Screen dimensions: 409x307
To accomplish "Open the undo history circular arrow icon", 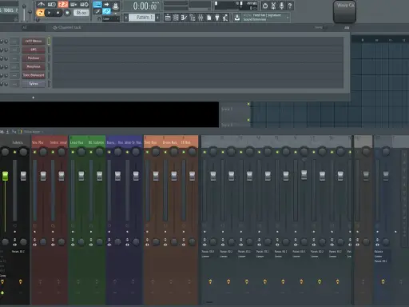I will point(265,6).
